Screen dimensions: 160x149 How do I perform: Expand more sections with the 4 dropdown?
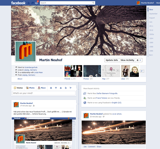142,71
